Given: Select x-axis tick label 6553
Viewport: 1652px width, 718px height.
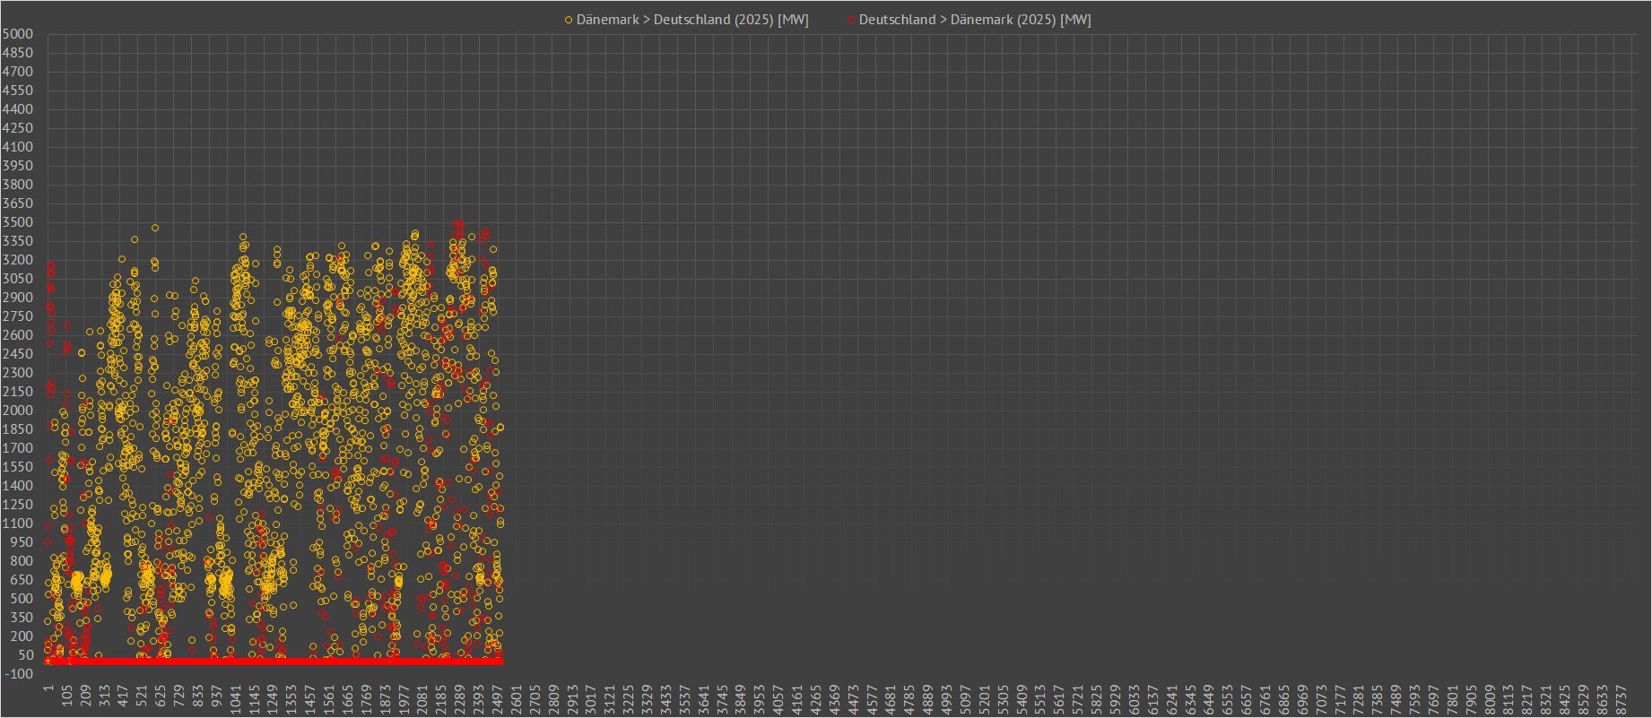Looking at the screenshot, I should pos(1227,698).
